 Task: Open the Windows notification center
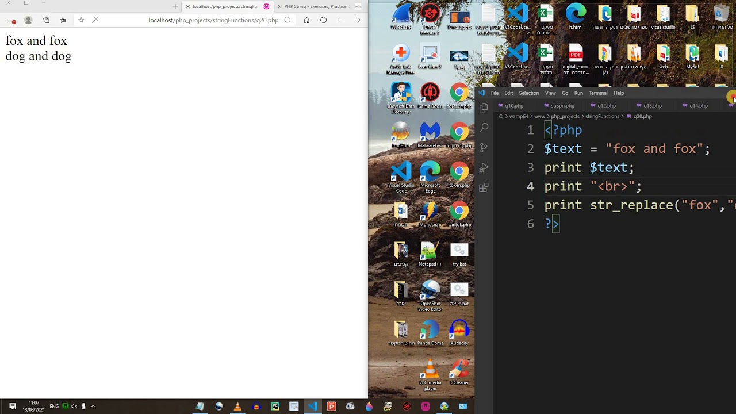point(12,407)
